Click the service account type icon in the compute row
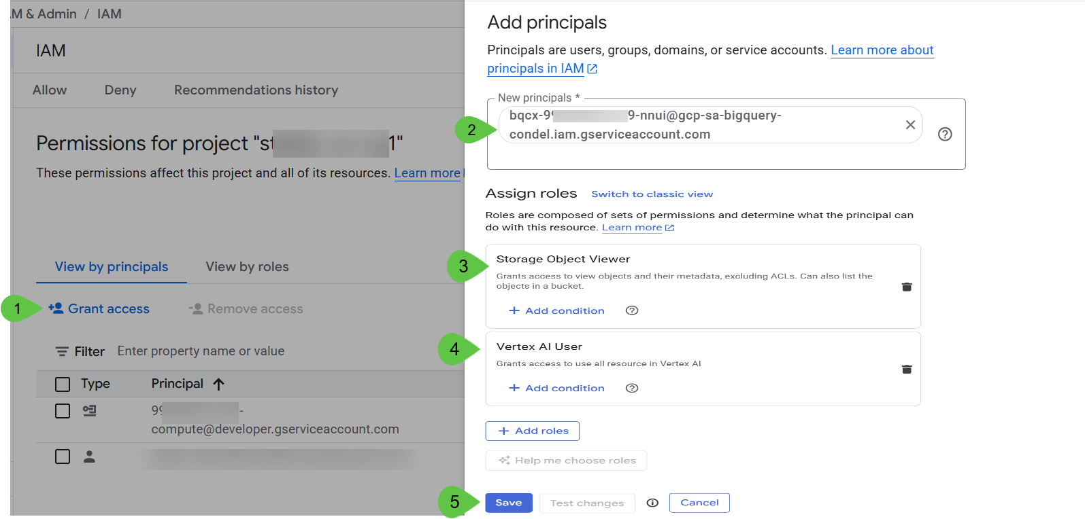This screenshot has height=519, width=1085. 89,411
